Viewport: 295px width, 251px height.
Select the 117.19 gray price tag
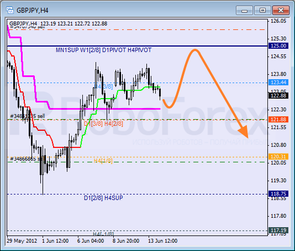278,230
